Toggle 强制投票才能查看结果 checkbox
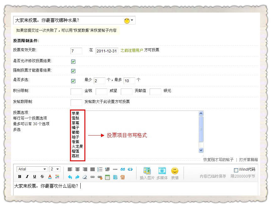The image size is (272, 209). (73, 71)
